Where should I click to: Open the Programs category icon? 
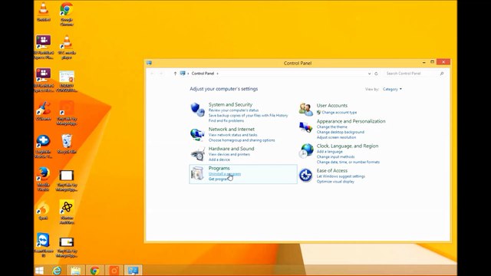pyautogui.click(x=198, y=173)
